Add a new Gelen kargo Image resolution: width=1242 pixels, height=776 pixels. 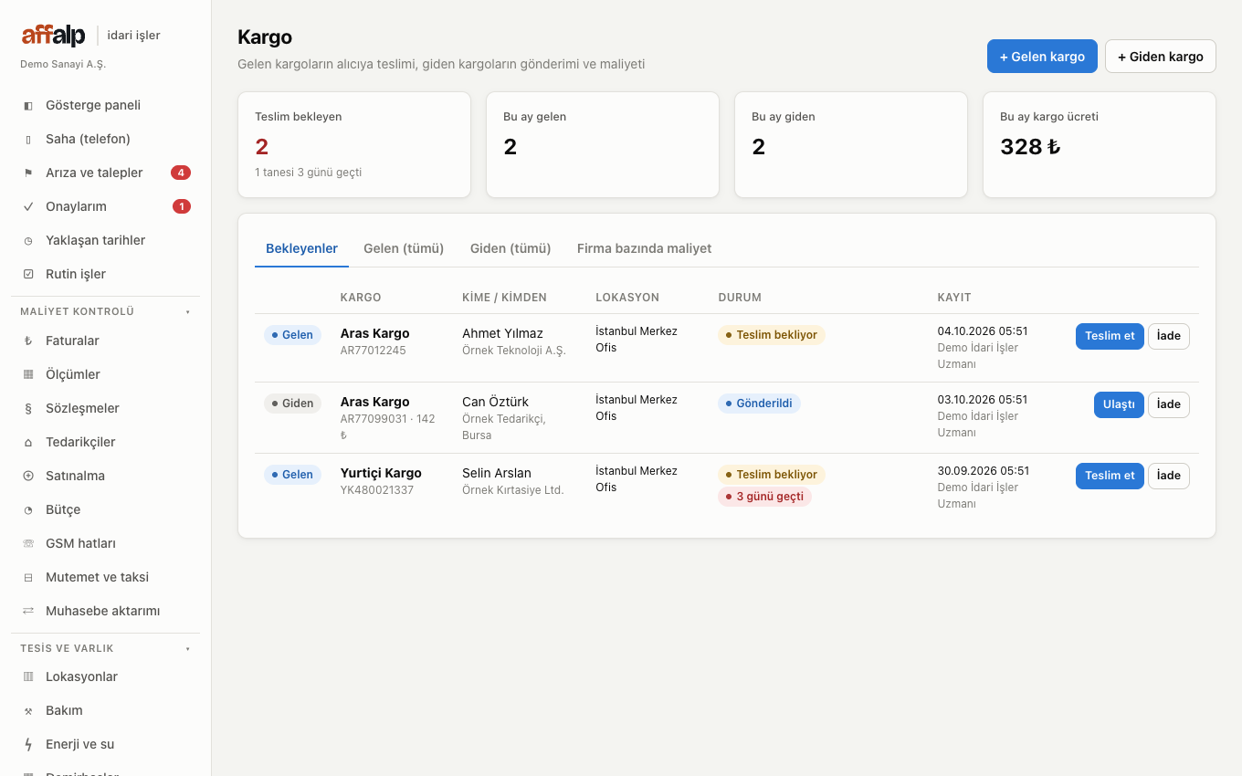(x=1042, y=56)
